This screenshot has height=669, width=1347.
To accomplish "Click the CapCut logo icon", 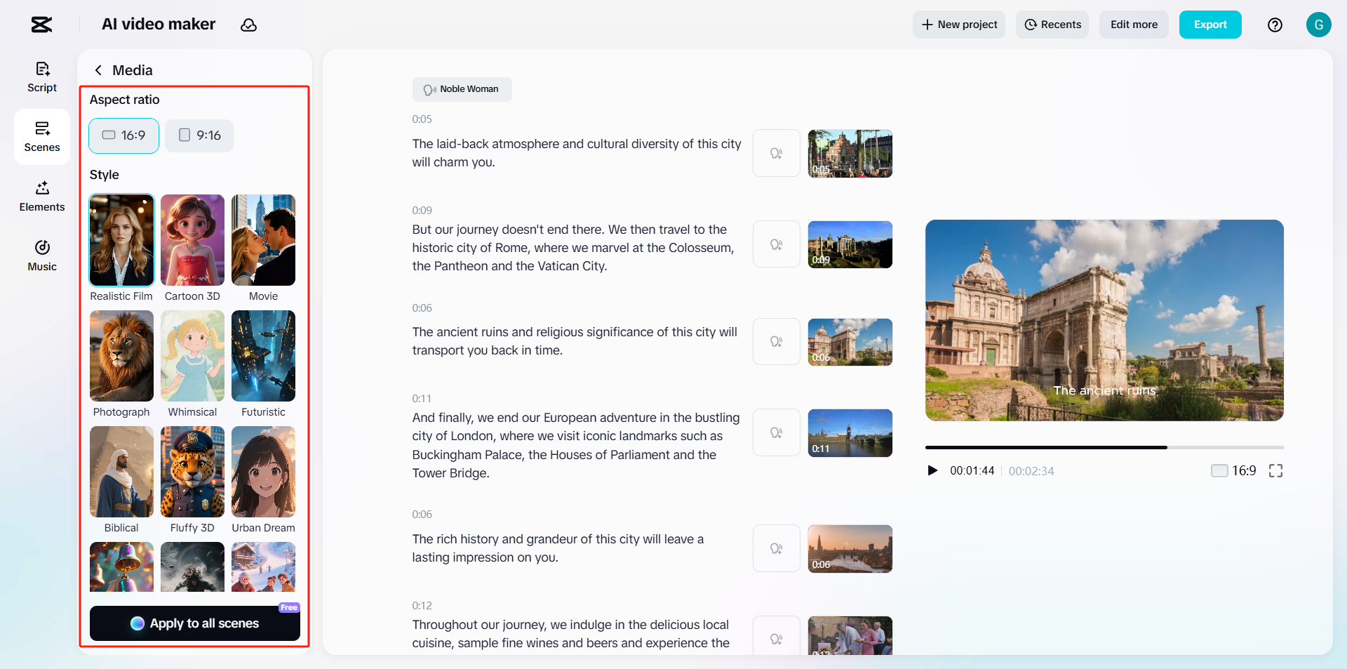I will point(41,25).
